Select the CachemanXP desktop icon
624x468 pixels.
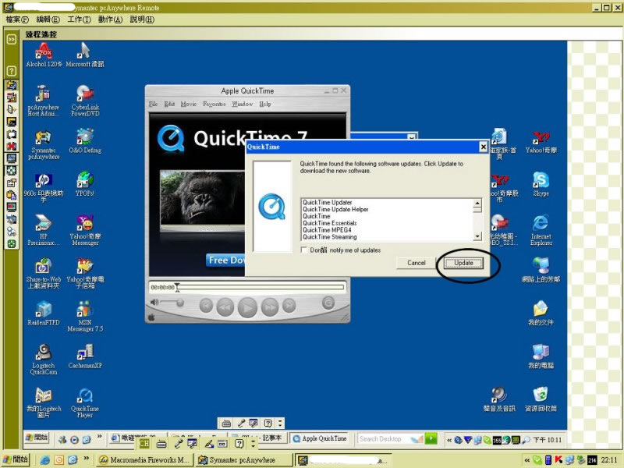pos(85,356)
